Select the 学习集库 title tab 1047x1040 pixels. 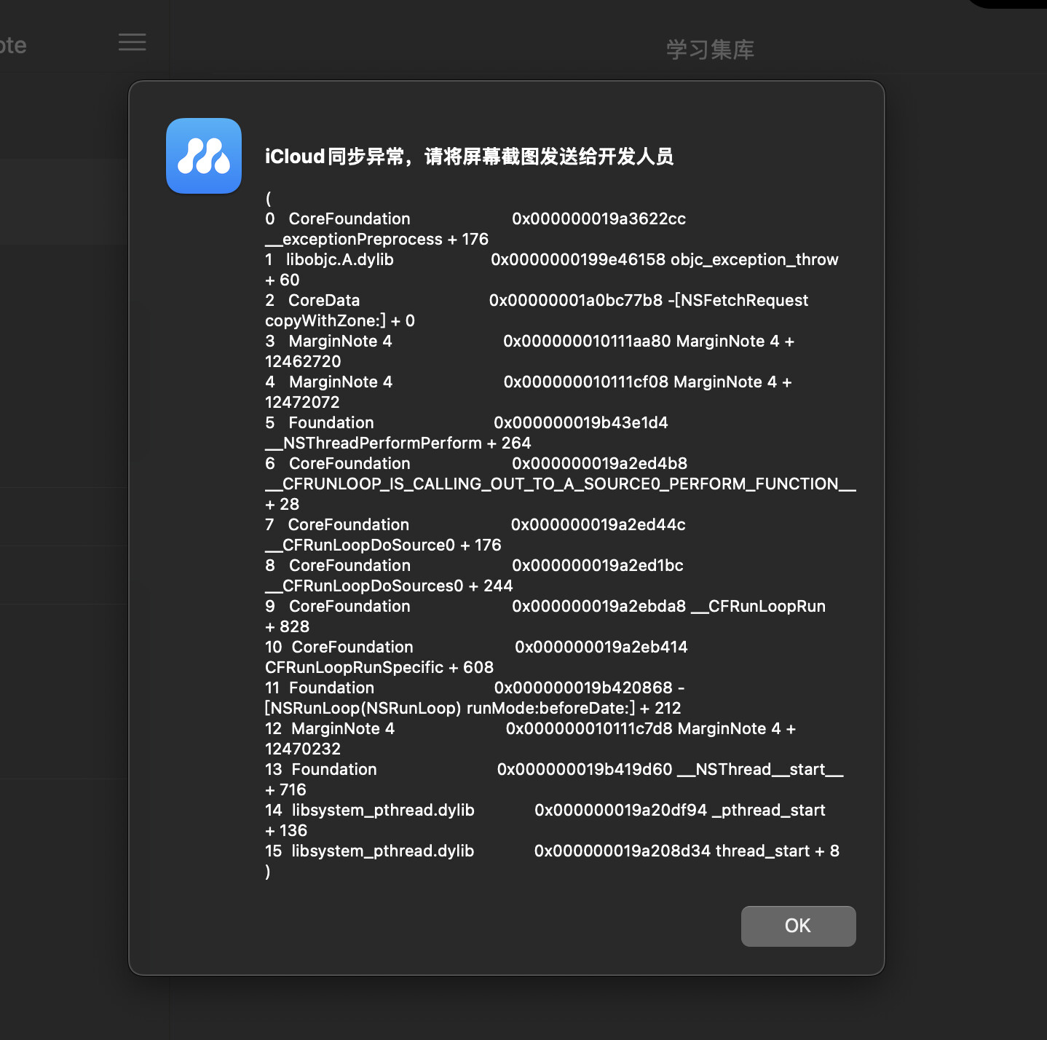click(710, 50)
